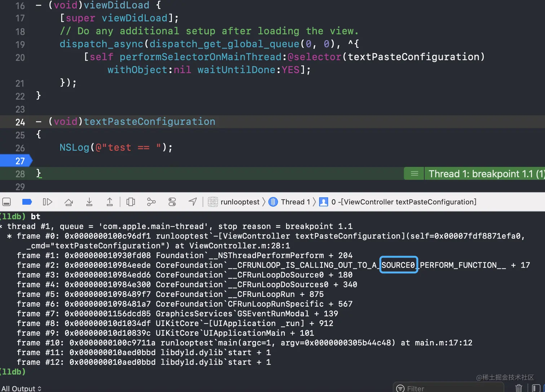This screenshot has height=392, width=545.
Task: Step into the function call
Action: pyautogui.click(x=89, y=202)
